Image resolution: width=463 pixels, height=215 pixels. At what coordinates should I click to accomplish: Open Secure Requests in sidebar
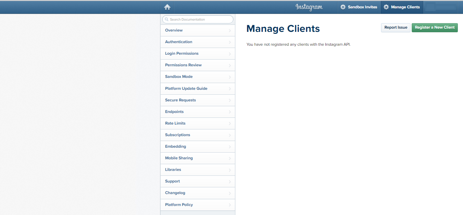click(x=198, y=100)
